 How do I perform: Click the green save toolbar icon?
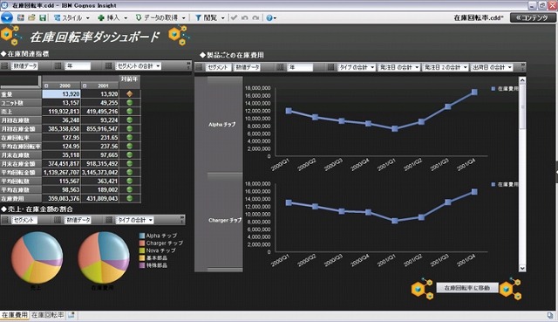[43, 17]
